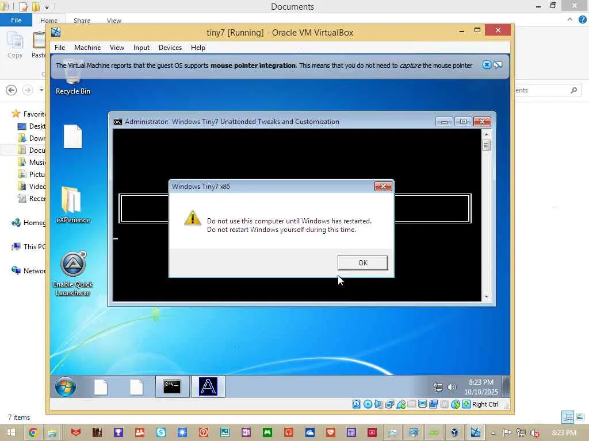This screenshot has height=441, width=589.
Task: Toggle the mouse integration indicator in VirtualBox status bar
Action: click(x=456, y=404)
